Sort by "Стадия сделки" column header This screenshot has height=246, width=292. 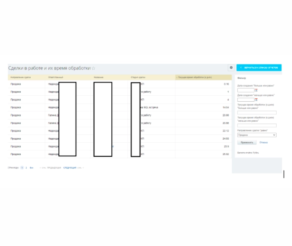click(x=138, y=77)
